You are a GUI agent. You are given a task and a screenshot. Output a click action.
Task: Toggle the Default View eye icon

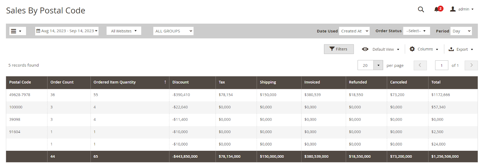(x=365, y=49)
